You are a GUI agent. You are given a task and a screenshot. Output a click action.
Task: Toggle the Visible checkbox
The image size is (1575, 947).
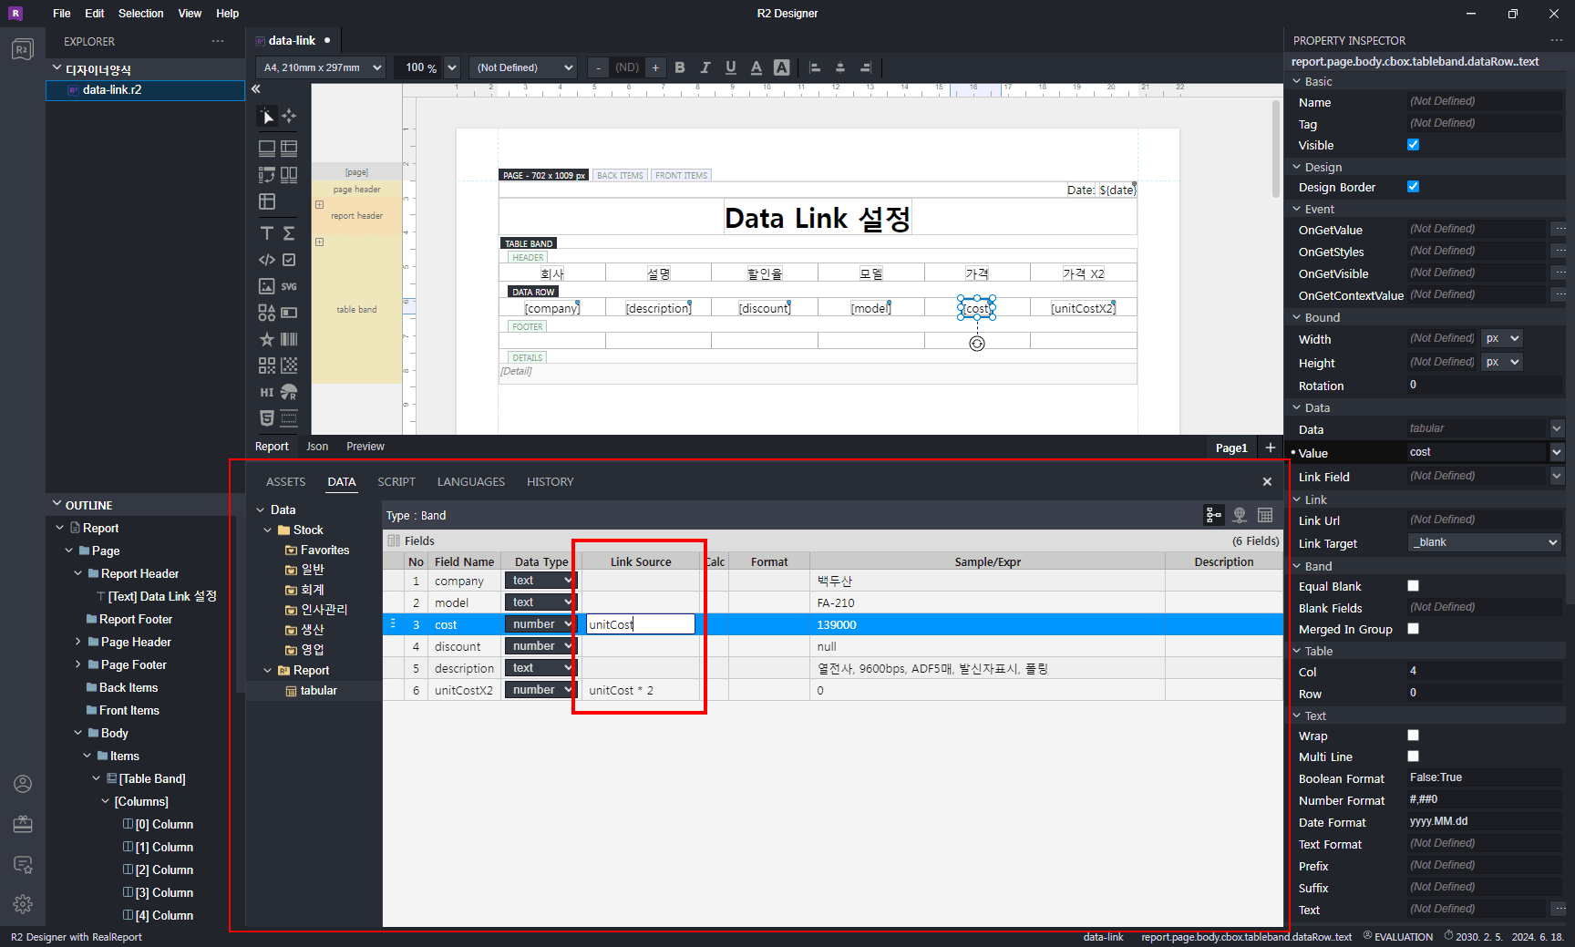(1413, 145)
